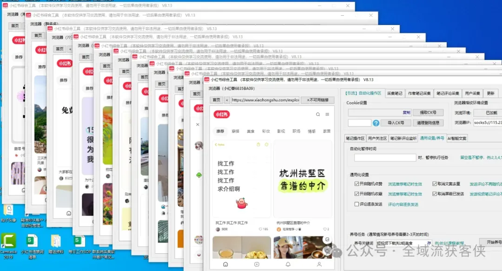Click the 养号关键词 keyword input field
The width and height of the screenshot is (502, 271).
[x=403, y=243]
